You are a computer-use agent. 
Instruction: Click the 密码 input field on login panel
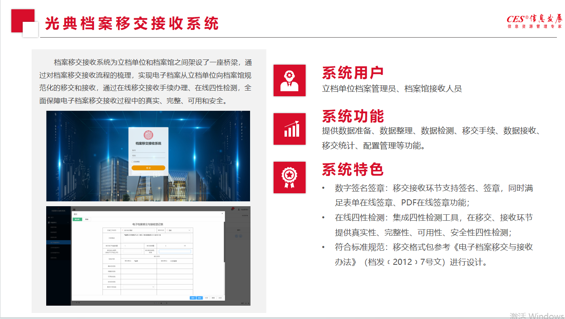148,156
